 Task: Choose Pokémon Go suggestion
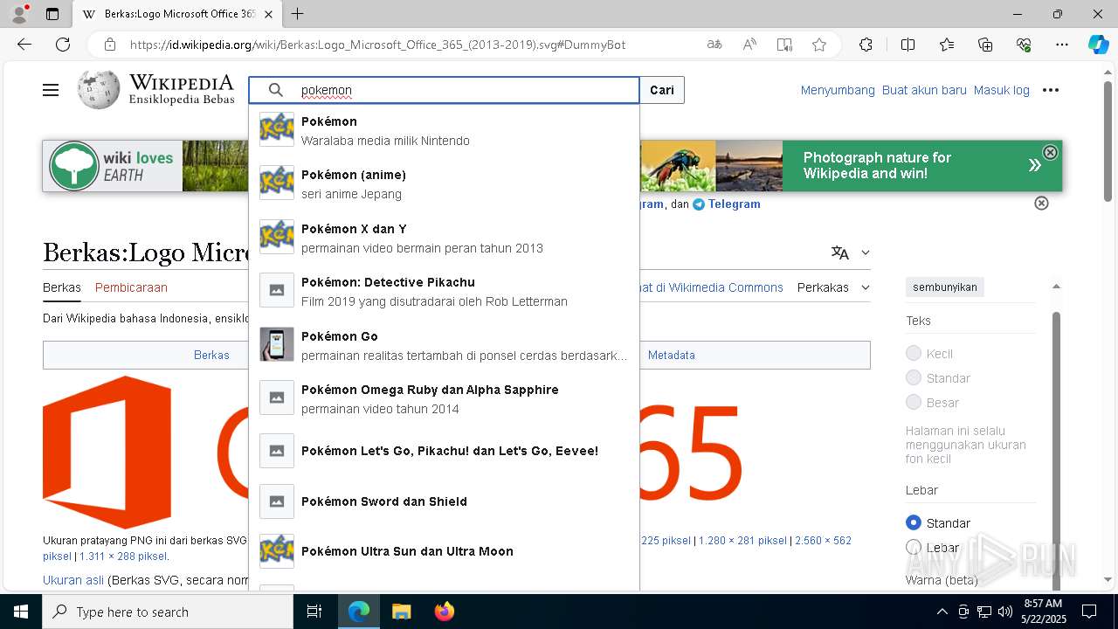pos(445,345)
